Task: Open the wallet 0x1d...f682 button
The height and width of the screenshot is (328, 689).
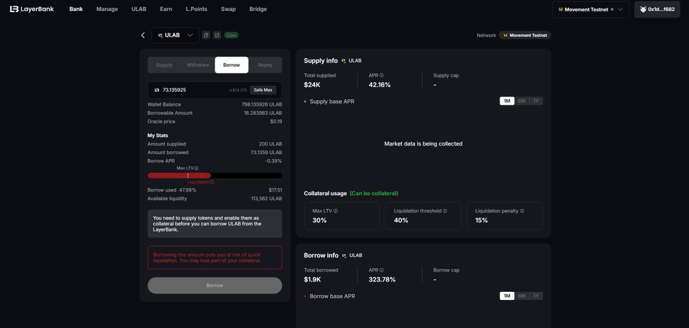Action: (x=657, y=9)
